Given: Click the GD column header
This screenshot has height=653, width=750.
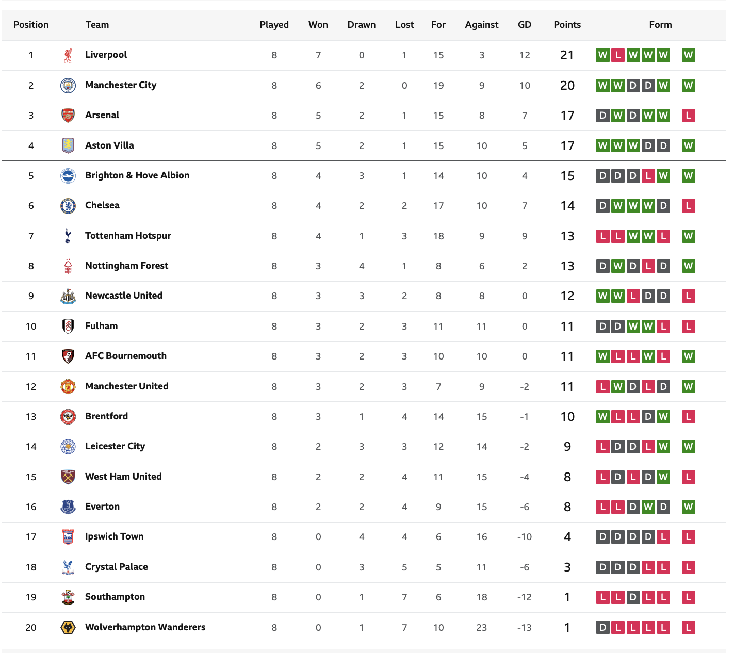Looking at the screenshot, I should click(524, 25).
